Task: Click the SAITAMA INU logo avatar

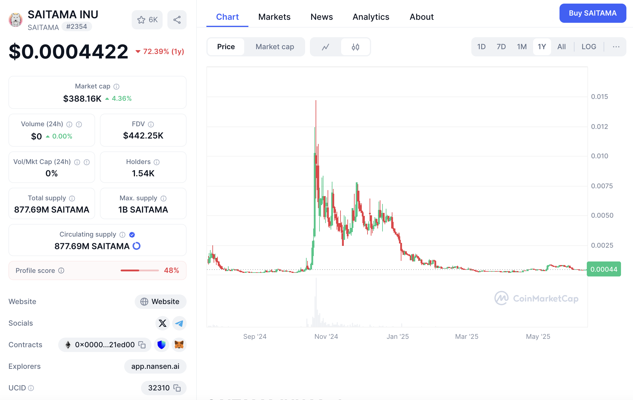Action: 16,20
